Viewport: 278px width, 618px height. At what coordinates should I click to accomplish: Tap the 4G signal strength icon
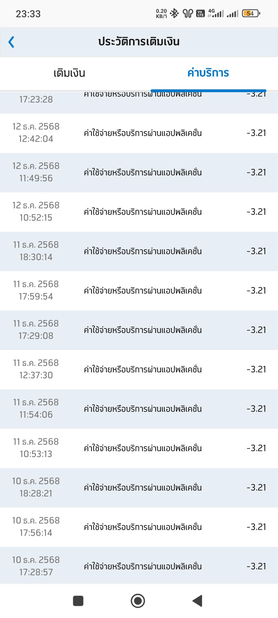[x=216, y=13]
